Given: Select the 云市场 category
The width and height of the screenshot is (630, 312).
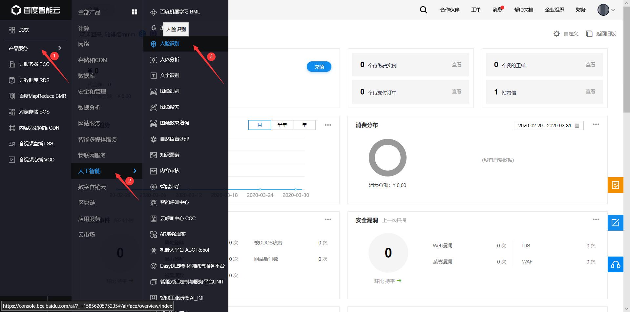Looking at the screenshot, I should point(87,235).
